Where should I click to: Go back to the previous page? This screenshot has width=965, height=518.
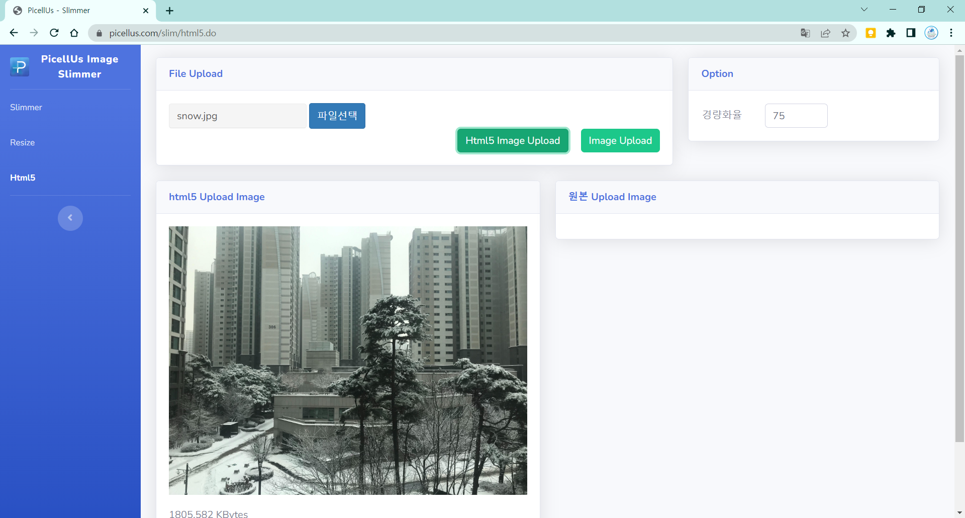point(14,33)
